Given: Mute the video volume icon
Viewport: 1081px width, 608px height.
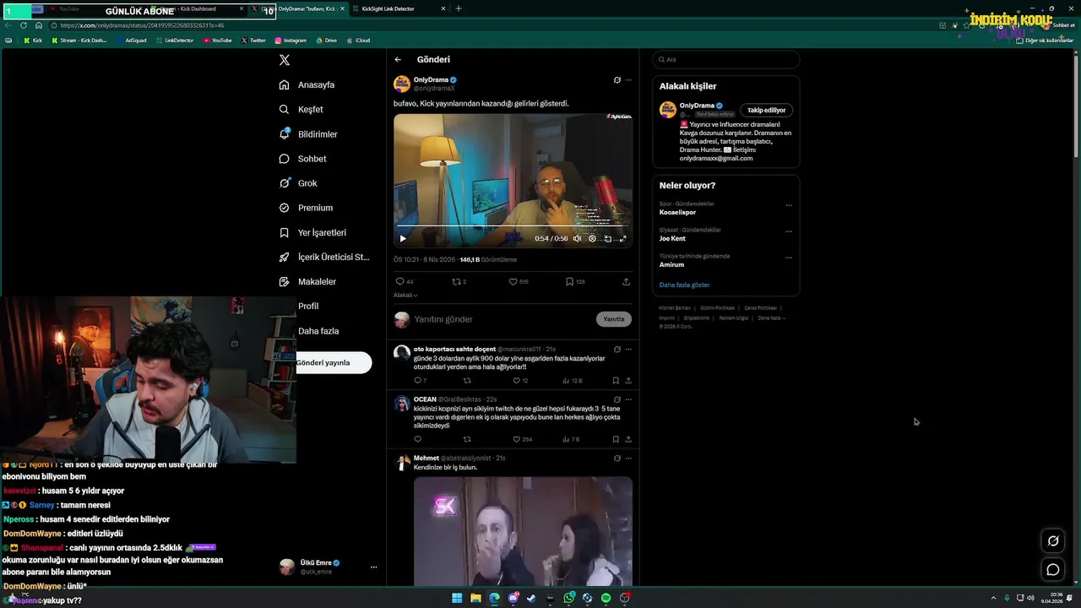Looking at the screenshot, I should (x=578, y=238).
